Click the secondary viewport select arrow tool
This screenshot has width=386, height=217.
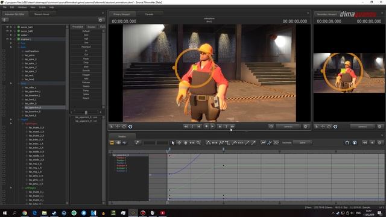click(317, 127)
